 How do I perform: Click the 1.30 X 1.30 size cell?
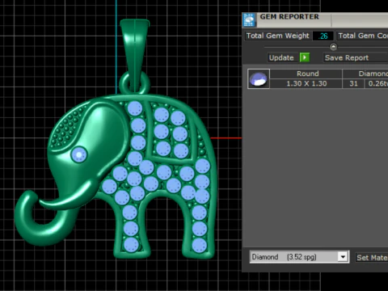pos(306,83)
